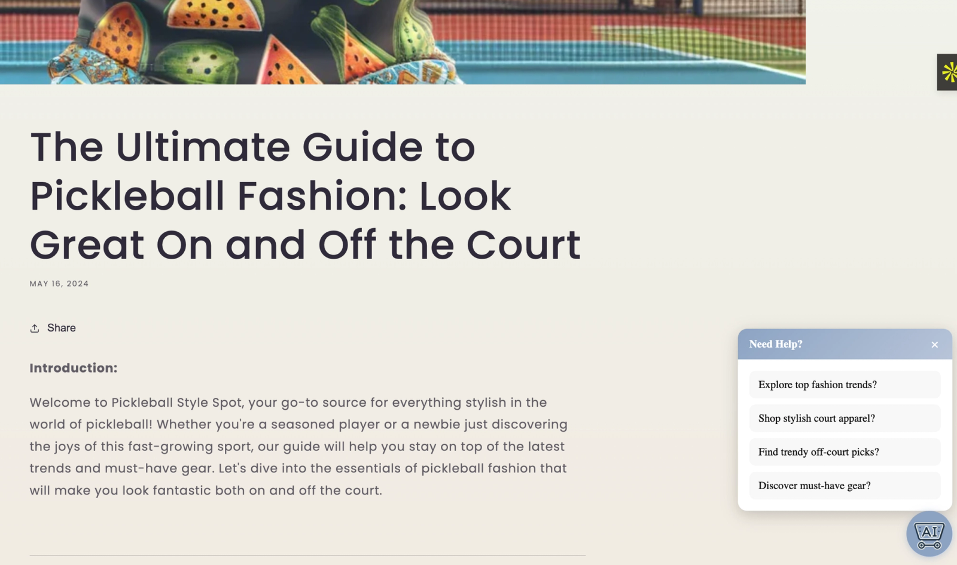Click the blue gradient Need Help header bar
The width and height of the screenshot is (957, 565).
(845, 344)
